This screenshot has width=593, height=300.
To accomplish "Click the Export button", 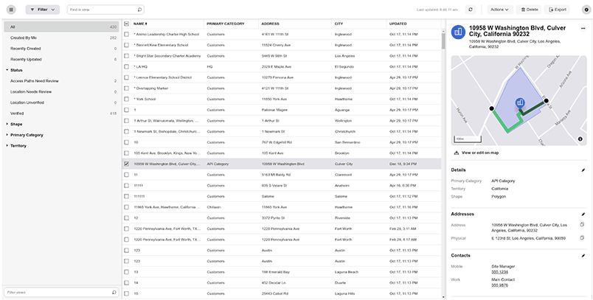I will 557,10.
